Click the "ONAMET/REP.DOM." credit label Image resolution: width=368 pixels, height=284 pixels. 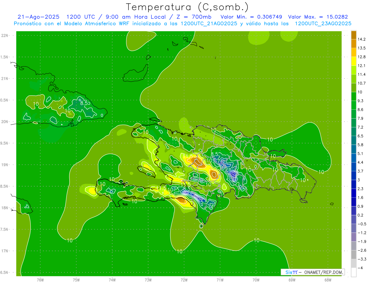coord(324,272)
